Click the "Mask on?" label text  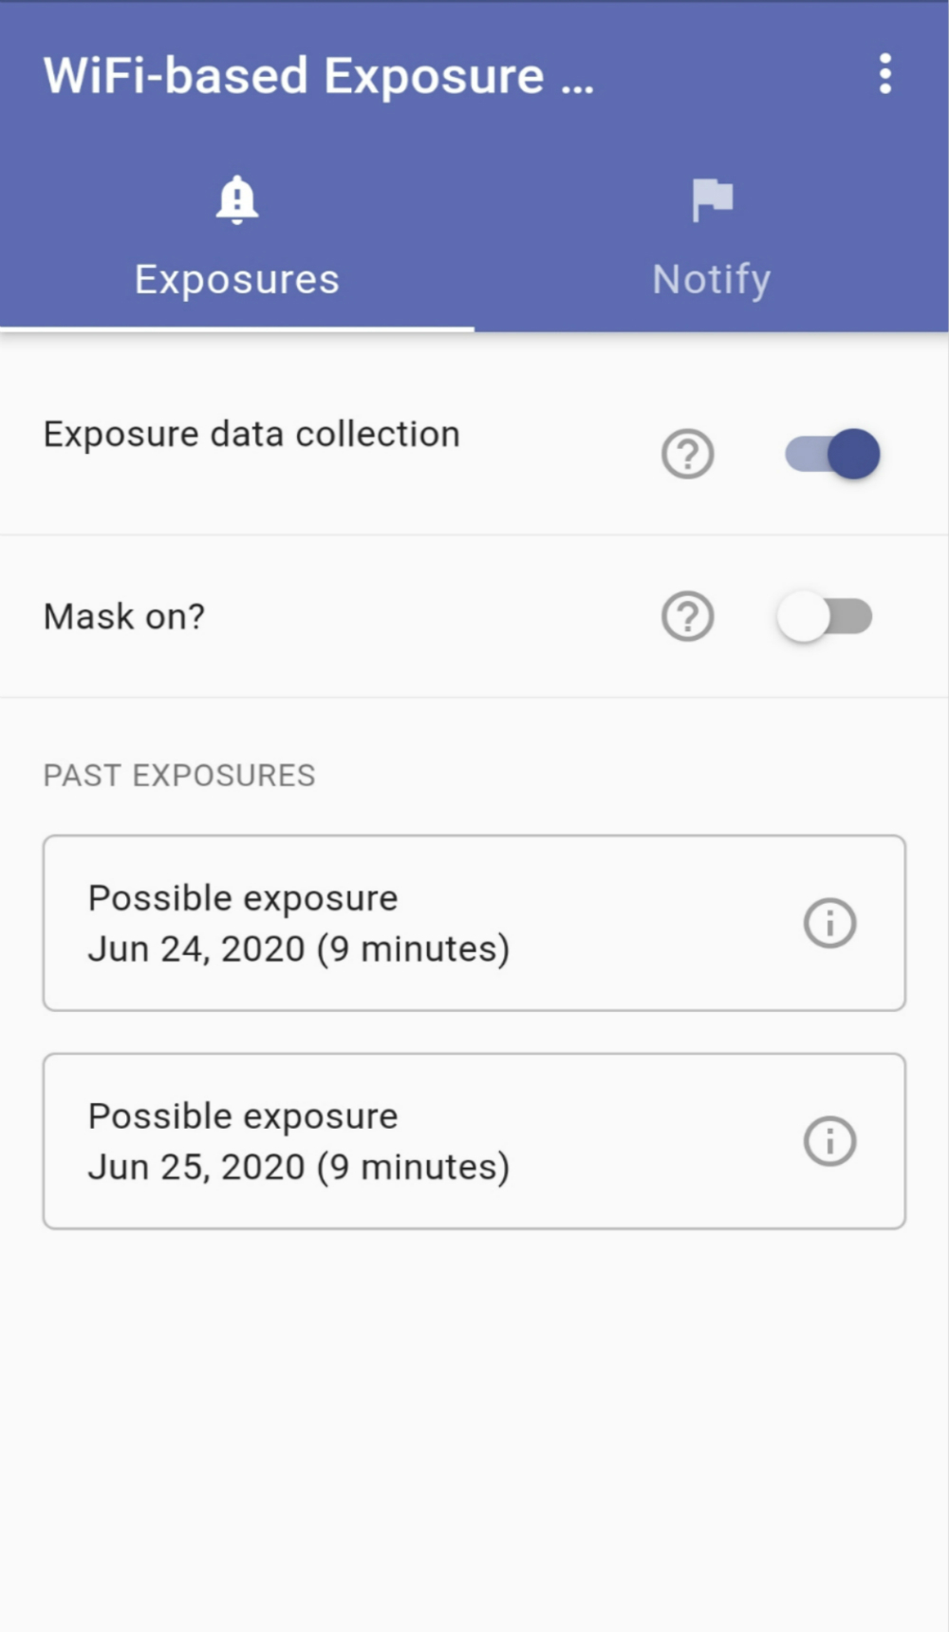124,617
